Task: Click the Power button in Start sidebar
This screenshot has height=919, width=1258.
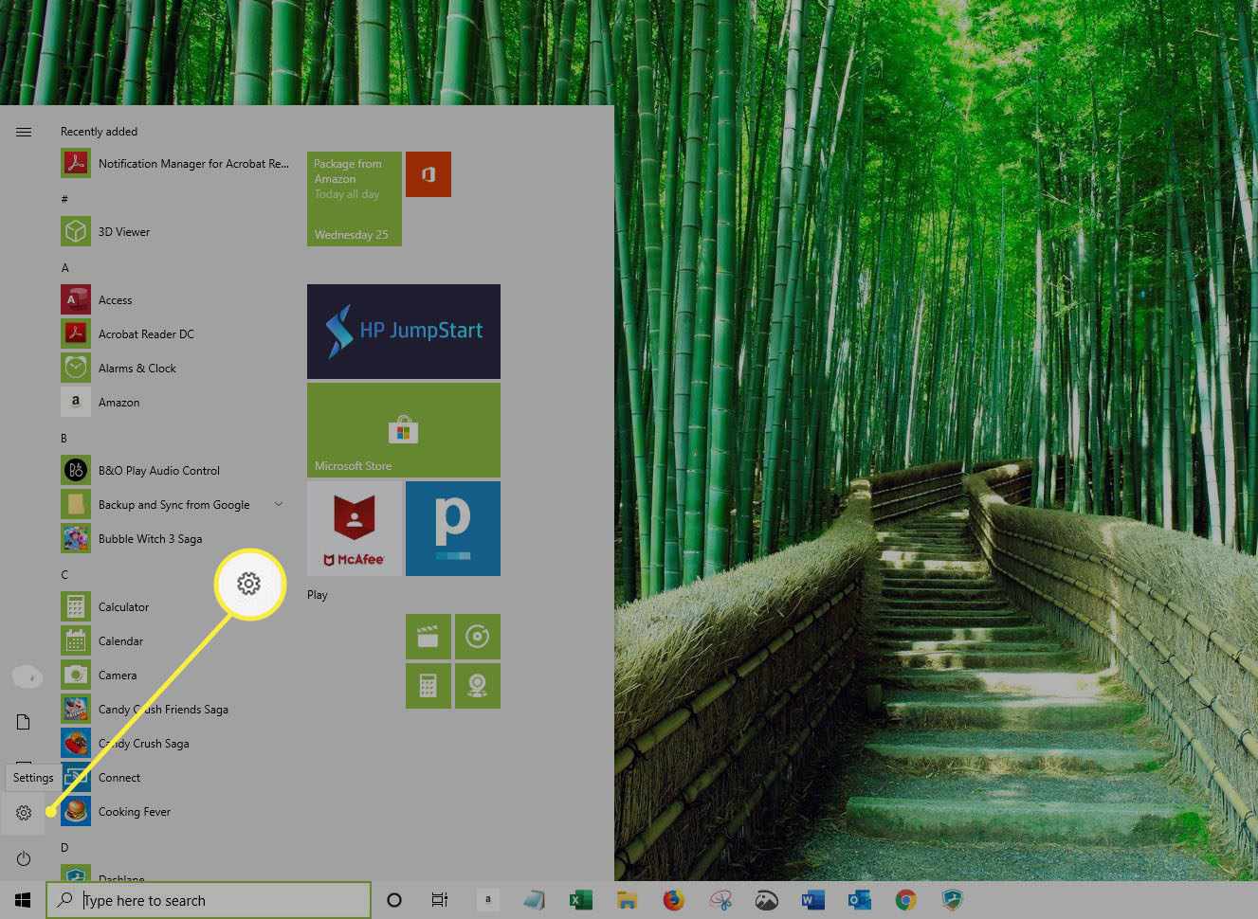Action: coord(24,858)
